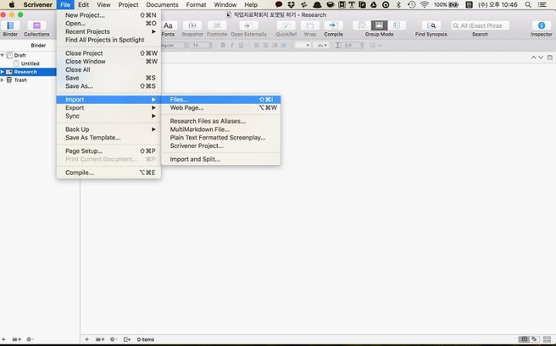The image size is (556, 346).
Task: Toggle the Wrap toolbar icon
Action: point(310,26)
